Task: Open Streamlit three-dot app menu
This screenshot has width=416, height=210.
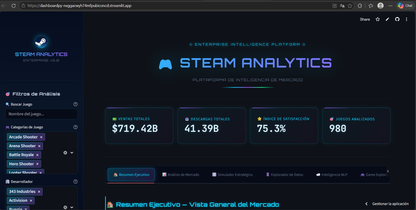Action: point(406,19)
